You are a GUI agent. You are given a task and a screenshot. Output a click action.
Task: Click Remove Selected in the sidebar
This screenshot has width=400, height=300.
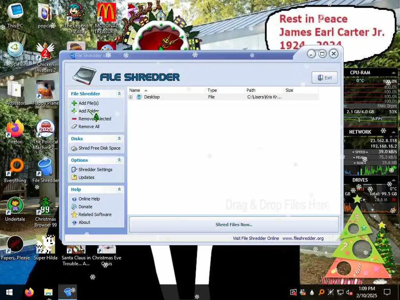point(95,119)
